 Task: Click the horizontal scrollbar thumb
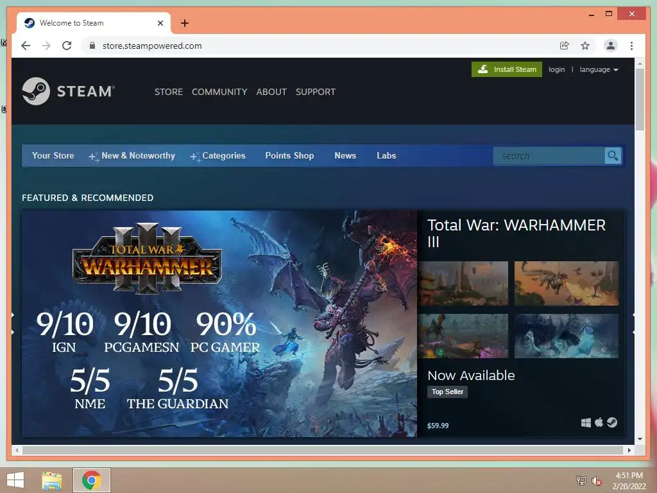point(323,450)
